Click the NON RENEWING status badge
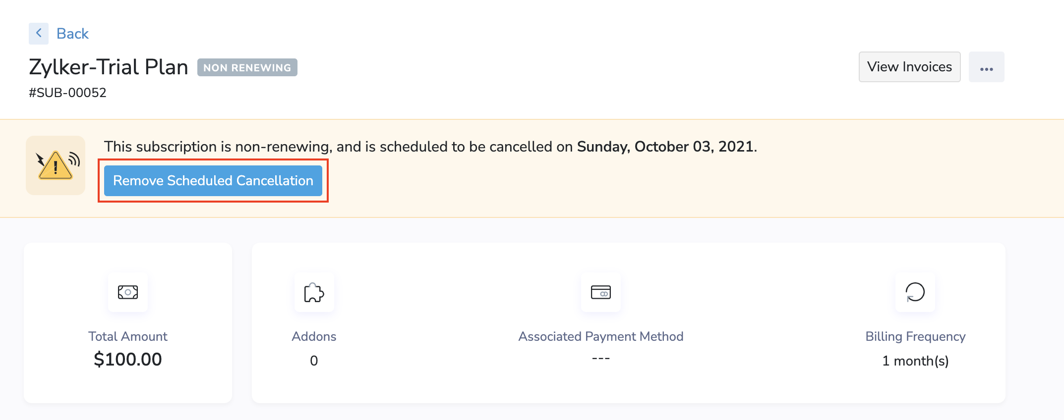Screen dimensions: 1064x420 coord(247,68)
